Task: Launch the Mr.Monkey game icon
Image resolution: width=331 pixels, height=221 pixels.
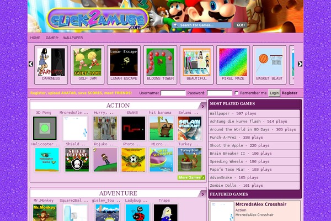Action: (45, 213)
